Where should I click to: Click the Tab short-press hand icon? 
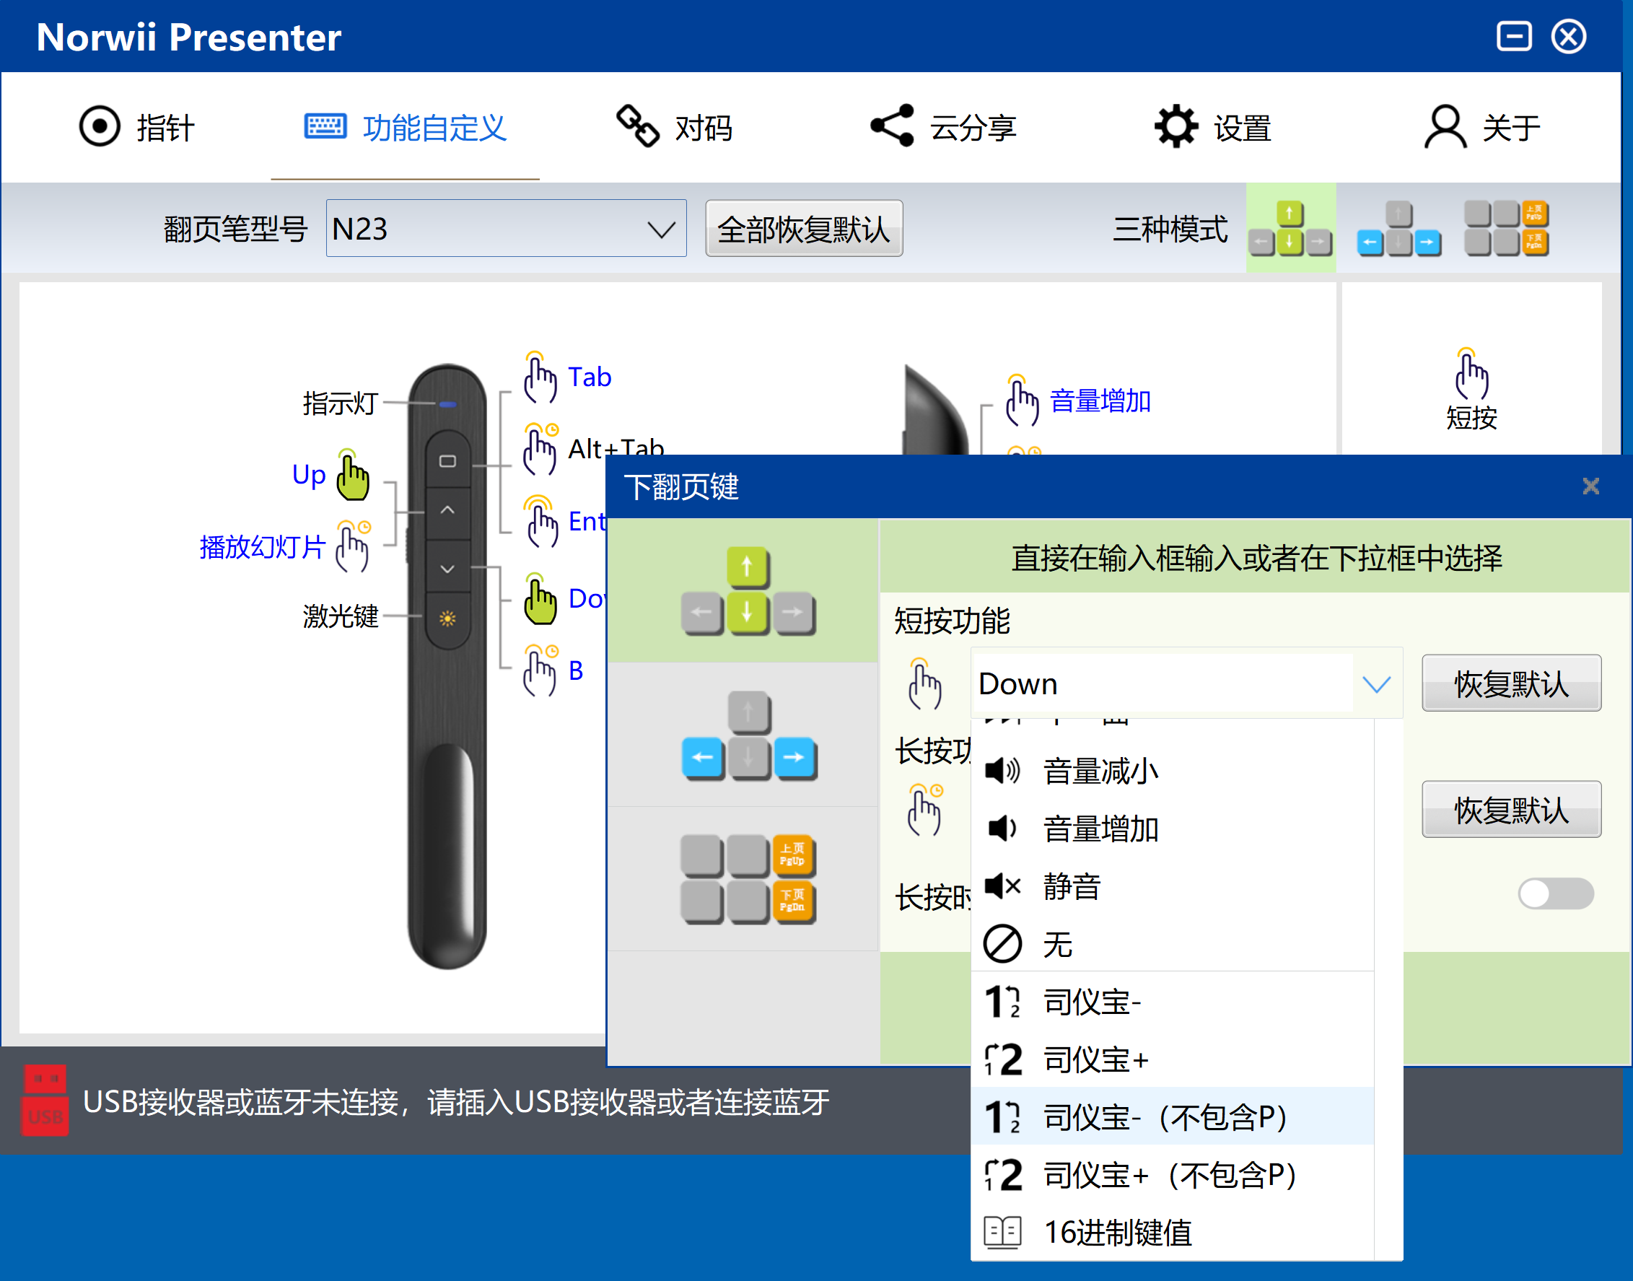pos(540,377)
